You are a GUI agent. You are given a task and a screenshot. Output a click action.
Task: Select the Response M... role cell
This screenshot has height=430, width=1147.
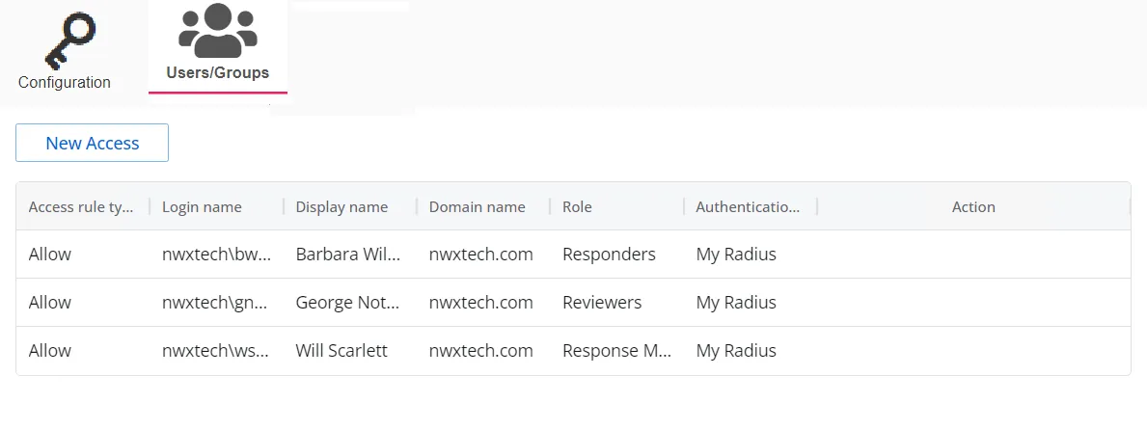point(616,351)
